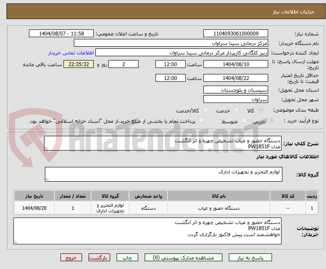
Task: Click the نام دستگاه خریدار field
Action: click(x=171, y=43)
